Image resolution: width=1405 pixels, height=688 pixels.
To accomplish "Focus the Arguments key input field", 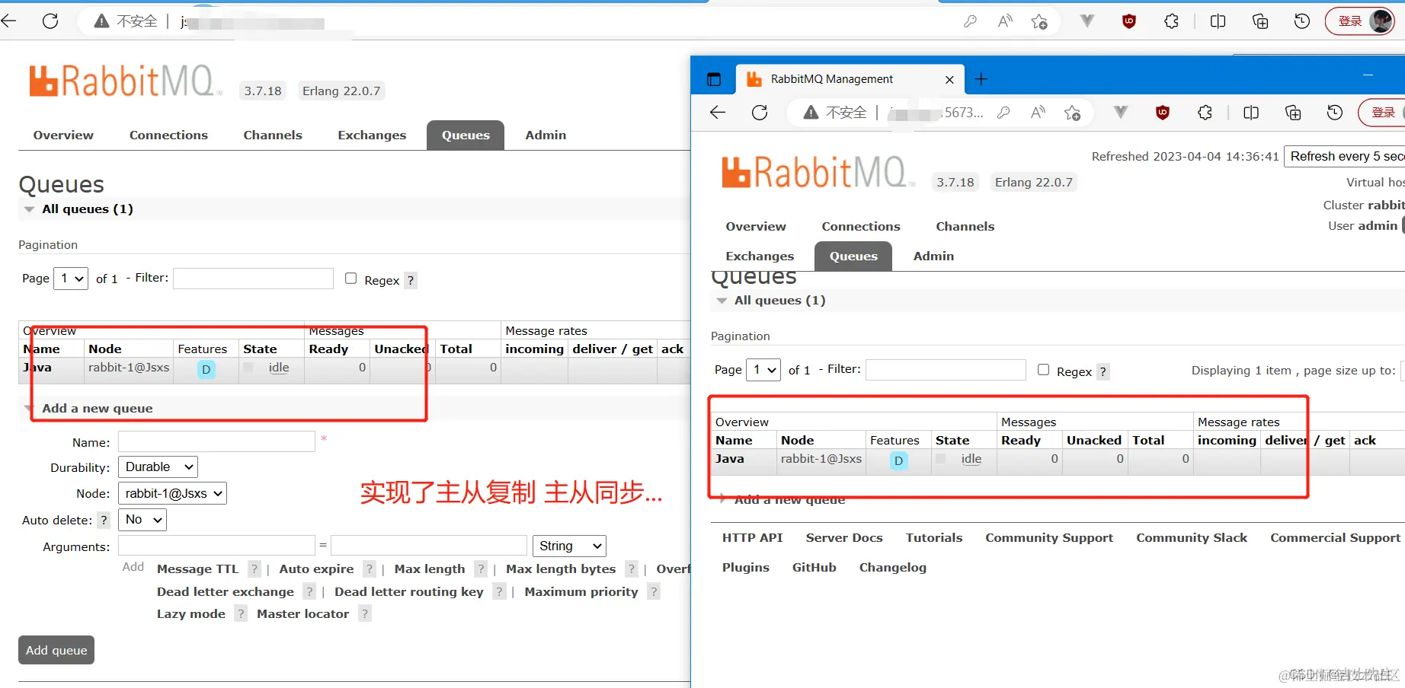I will pyautogui.click(x=216, y=545).
